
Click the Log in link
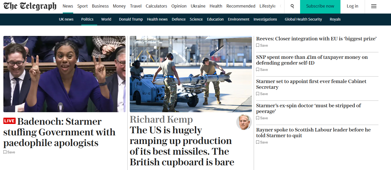click(x=352, y=6)
